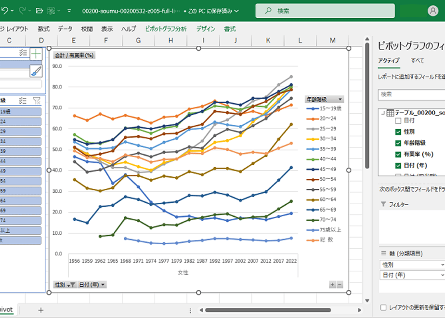Click the Open folder icon
This screenshot has width=445, height=318.
pos(39,11)
